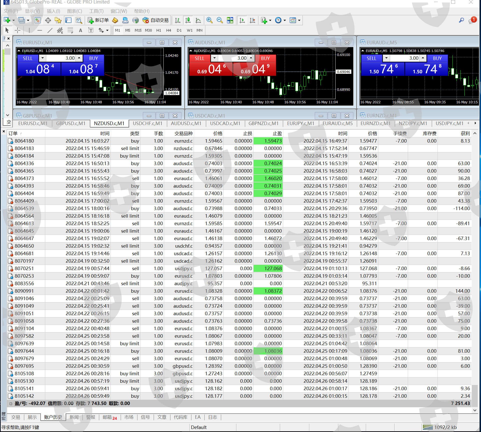Image resolution: width=481 pixels, height=432 pixels.
Task: Toggle the 自动交易 auto trading button
Action: tap(156, 20)
